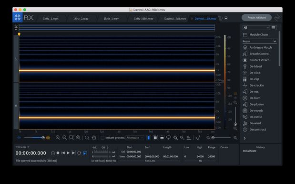Open the Attenuate mode dropdown
295x184 pixels.
(x=135, y=138)
